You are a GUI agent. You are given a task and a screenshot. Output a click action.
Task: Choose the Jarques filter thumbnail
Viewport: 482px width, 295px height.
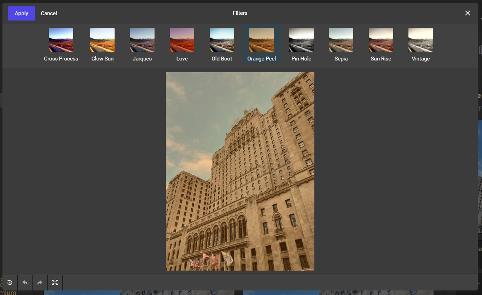(142, 40)
